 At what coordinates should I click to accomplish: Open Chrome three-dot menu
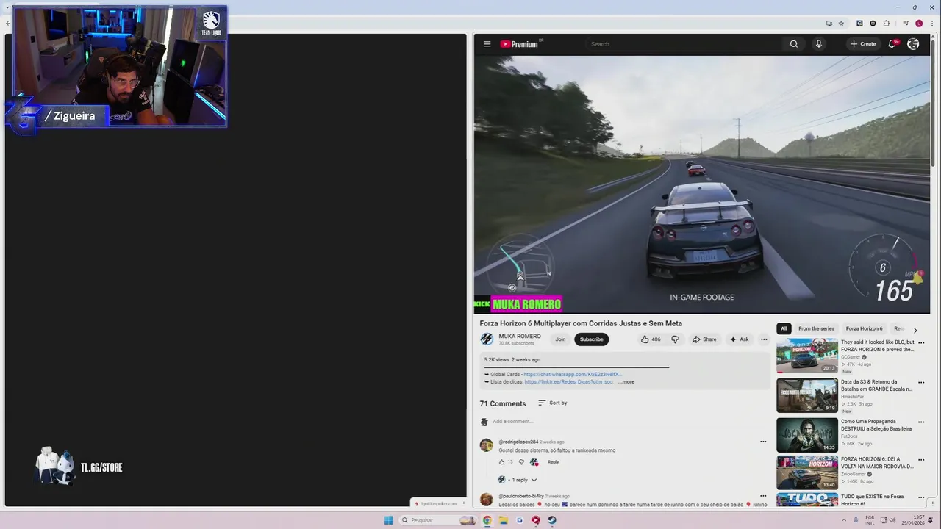(x=932, y=24)
